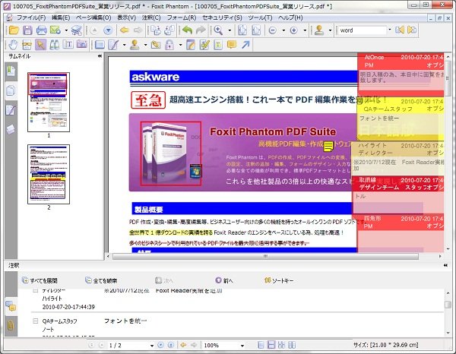Open the zoom in dropdown arrow
Viewport: 456px width, 354px height.
305,30
